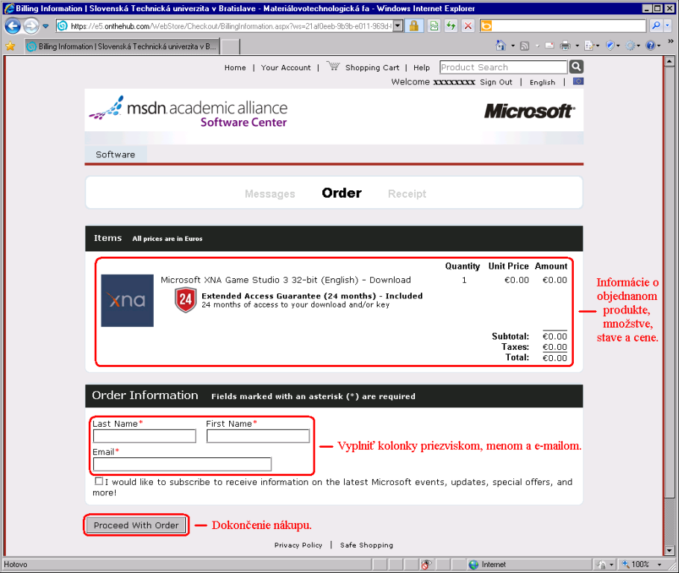Click the 24-month guarantee shield icon
The width and height of the screenshot is (679, 573).
pyautogui.click(x=186, y=300)
